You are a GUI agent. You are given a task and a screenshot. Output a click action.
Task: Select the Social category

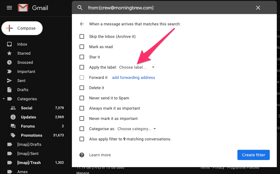[27, 108]
